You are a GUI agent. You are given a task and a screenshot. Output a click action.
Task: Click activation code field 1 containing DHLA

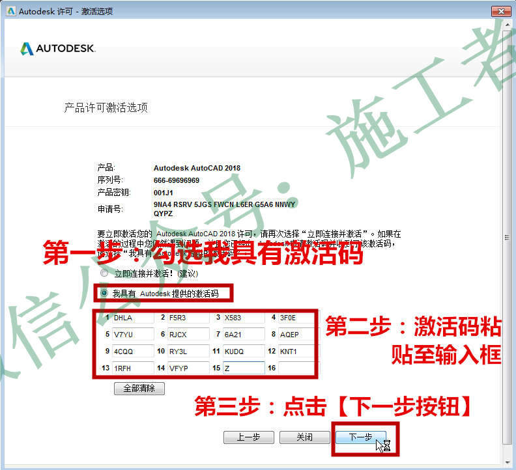133,318
